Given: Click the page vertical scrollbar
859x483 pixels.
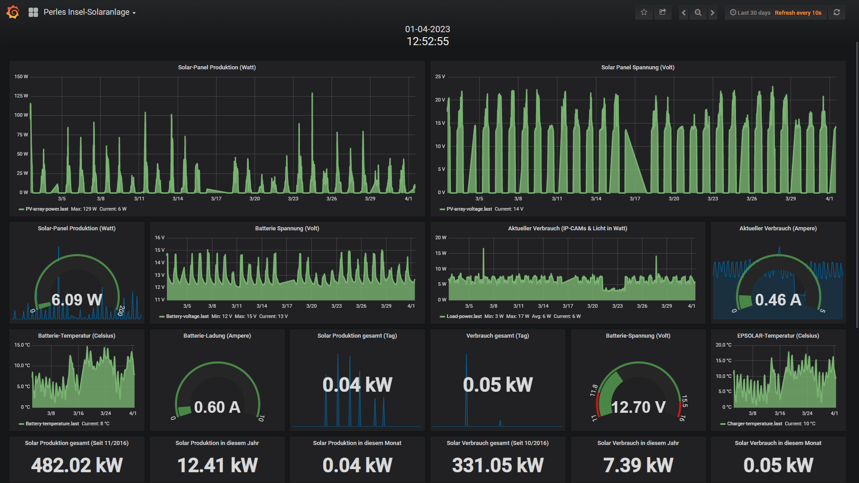Looking at the screenshot, I should point(857,179).
